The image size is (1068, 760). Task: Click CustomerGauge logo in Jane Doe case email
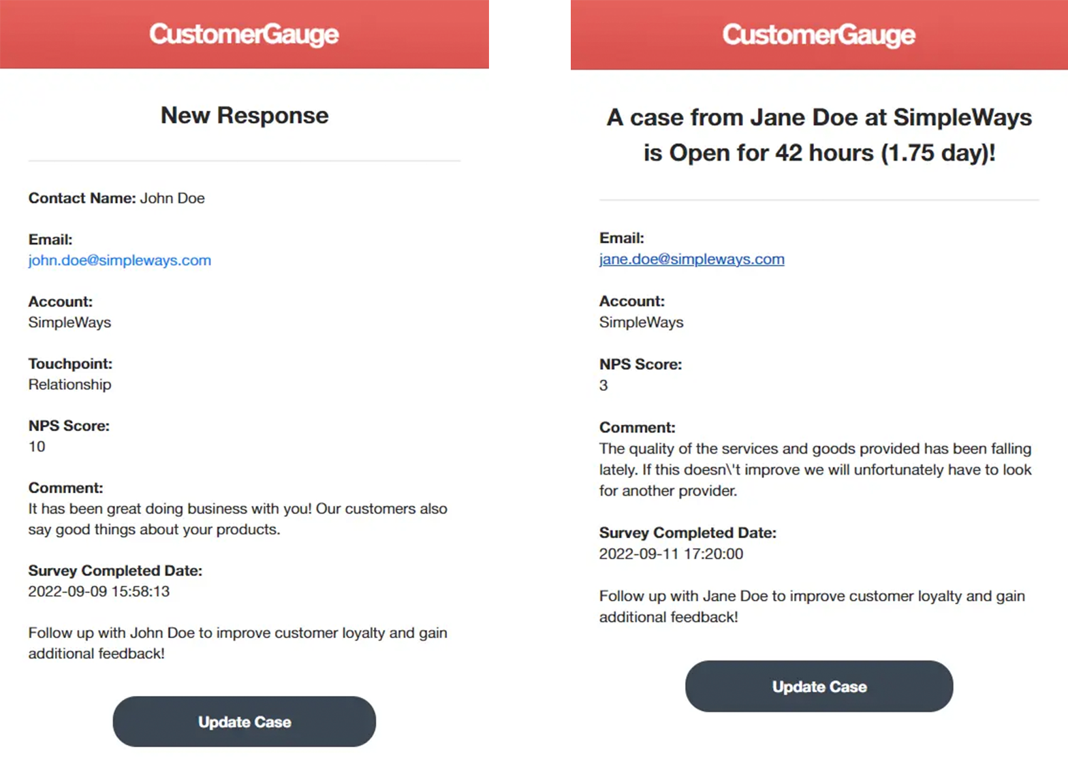[819, 35]
